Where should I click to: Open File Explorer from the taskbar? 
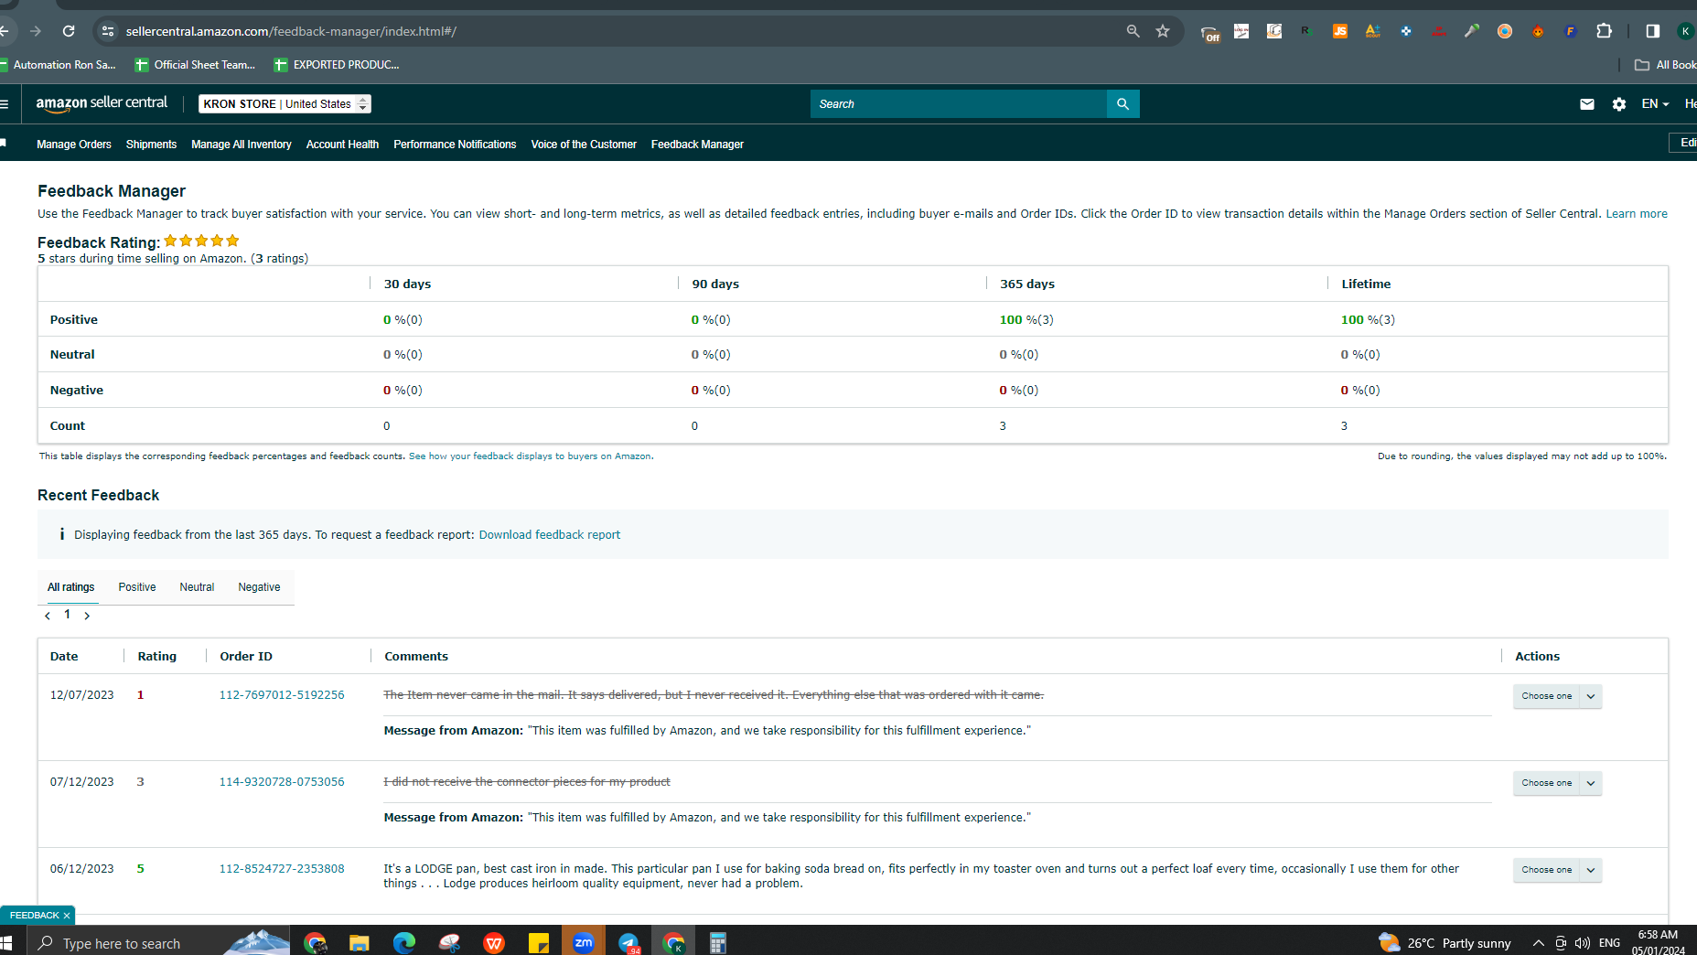point(359,942)
